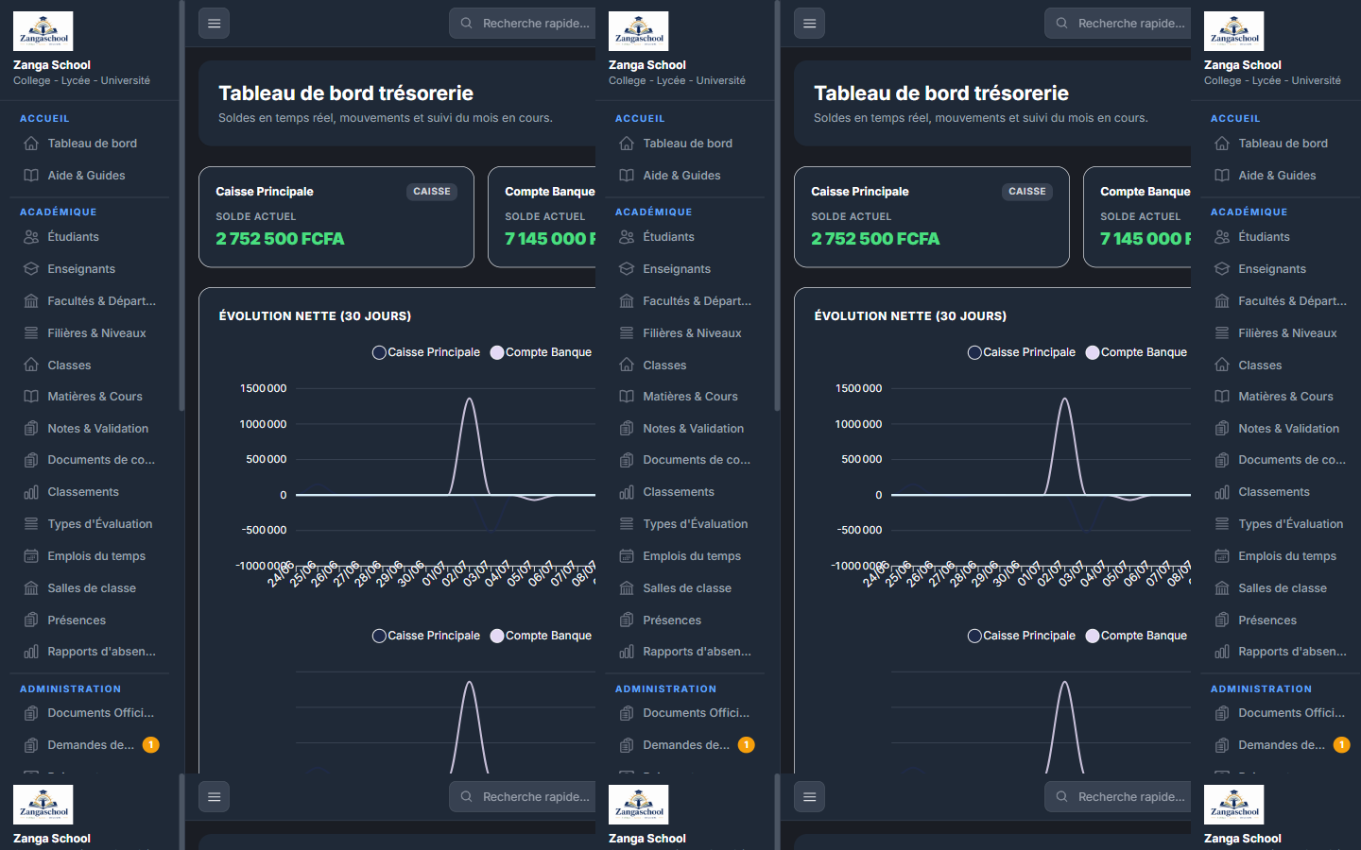Open Classements in the rightmost sidebar
Image resolution: width=1361 pixels, height=850 pixels.
click(x=1281, y=492)
